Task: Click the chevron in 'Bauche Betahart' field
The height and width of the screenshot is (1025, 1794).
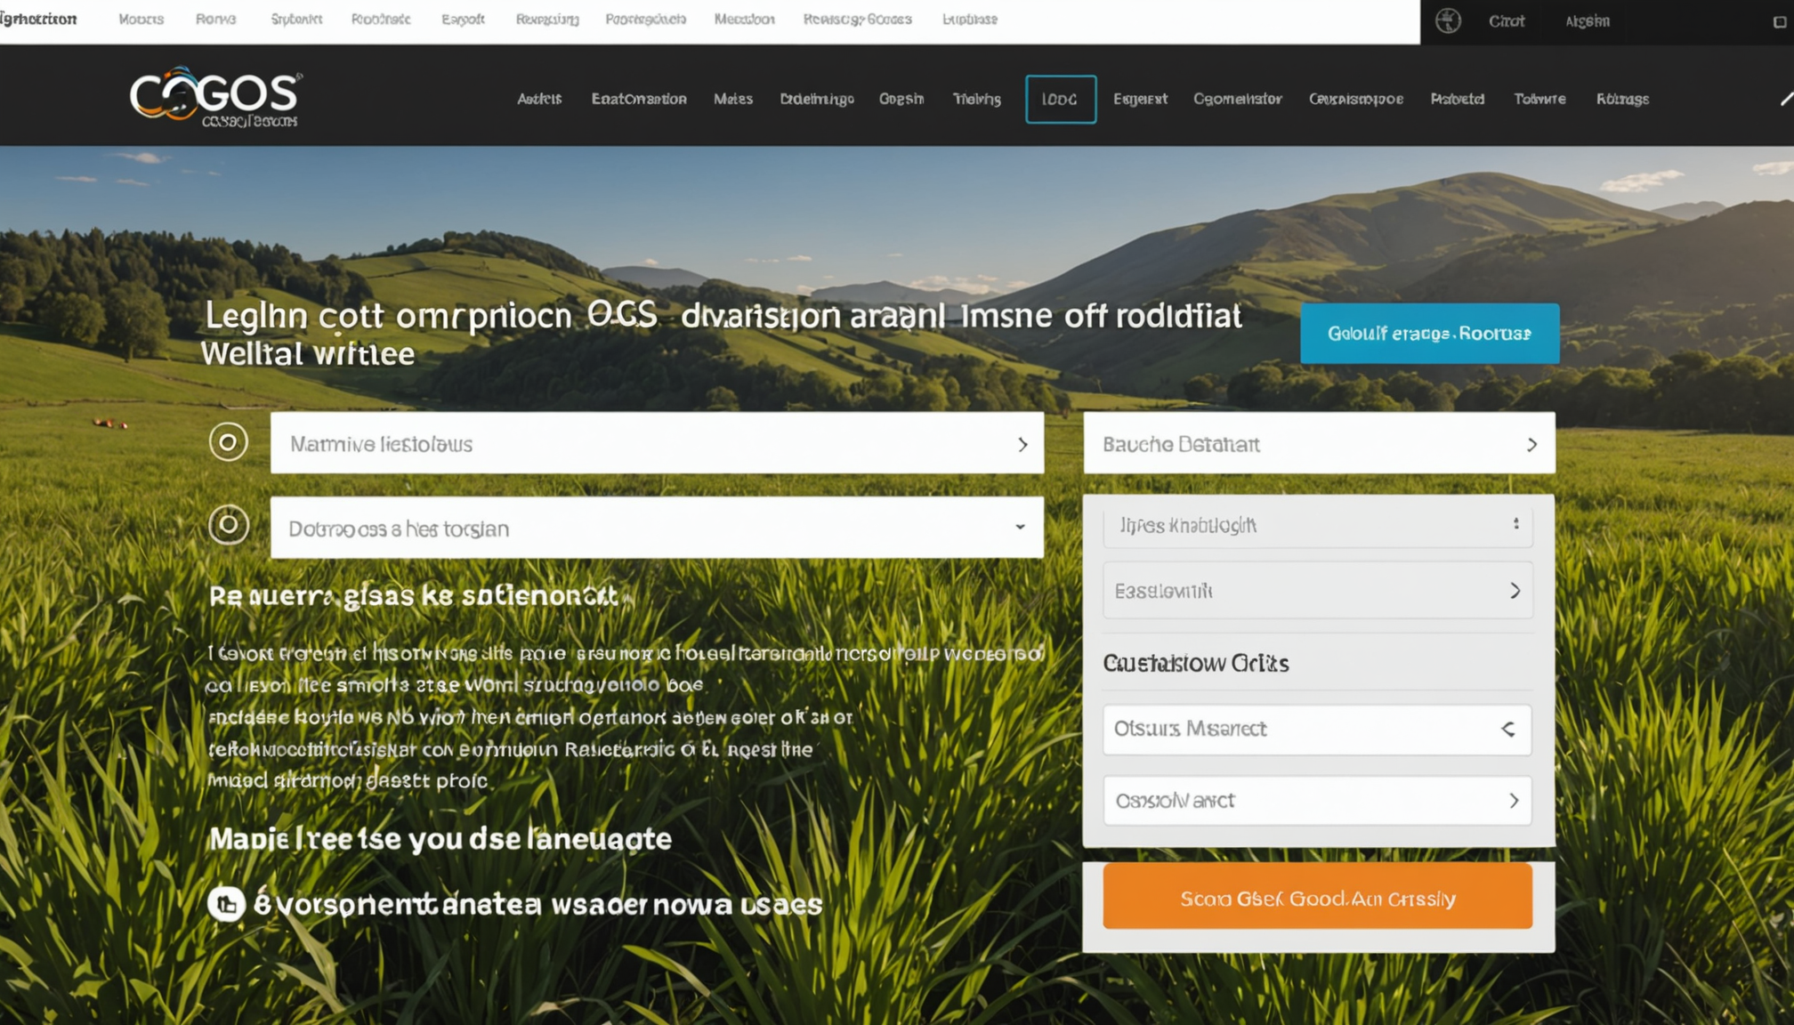Action: point(1531,444)
